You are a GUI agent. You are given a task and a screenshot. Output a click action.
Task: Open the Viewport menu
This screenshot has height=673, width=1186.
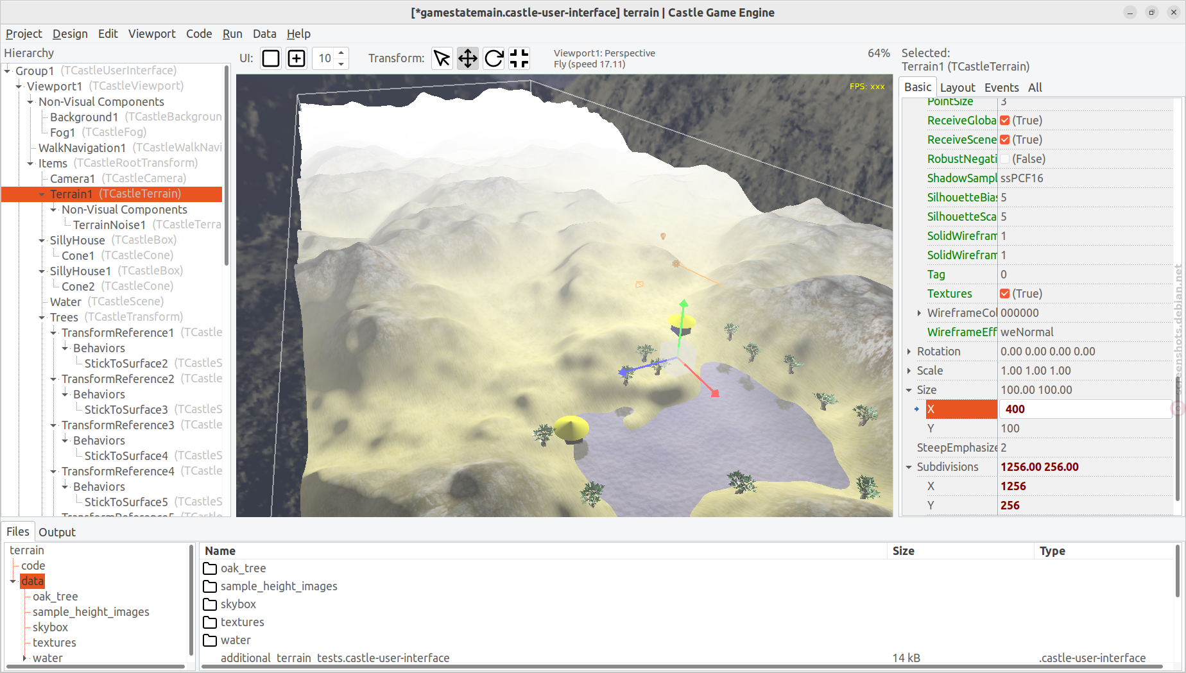[x=151, y=34]
